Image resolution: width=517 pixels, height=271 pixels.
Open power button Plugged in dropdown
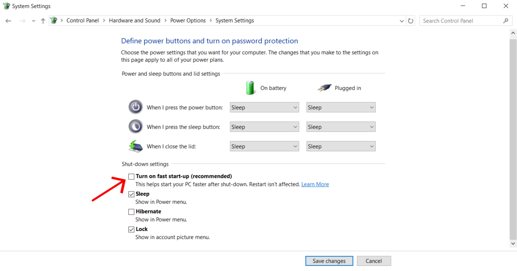point(341,107)
